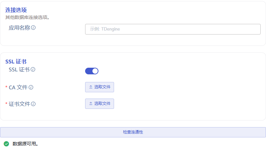Click the required CA 文件 label

[x=18, y=87]
